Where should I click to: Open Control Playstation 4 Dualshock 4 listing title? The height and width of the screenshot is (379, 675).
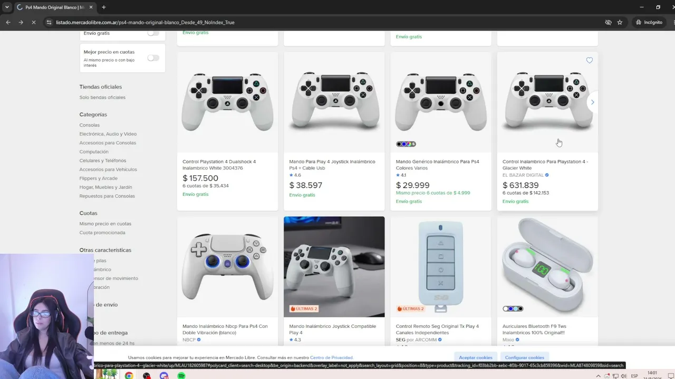(219, 165)
